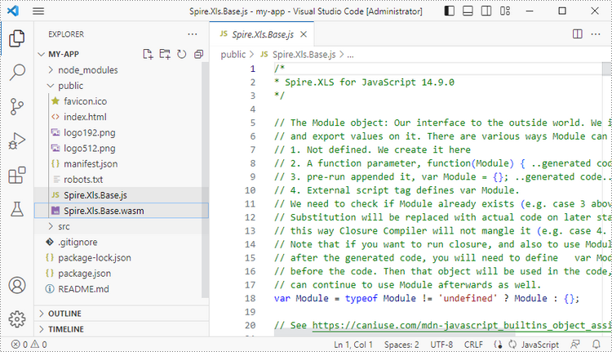Open index.html in the file tree
This screenshot has height=352, width=612.
(x=85, y=117)
